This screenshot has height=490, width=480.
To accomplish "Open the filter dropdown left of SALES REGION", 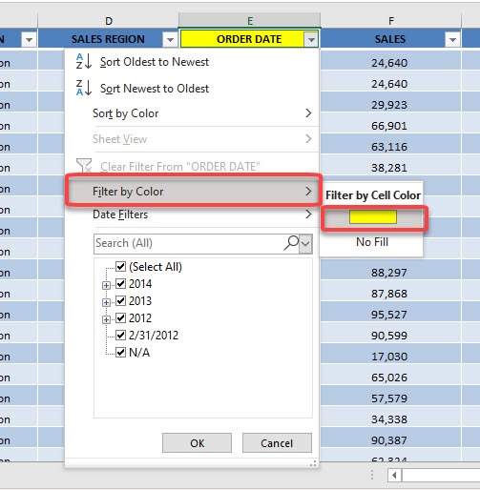I will tap(29, 40).
